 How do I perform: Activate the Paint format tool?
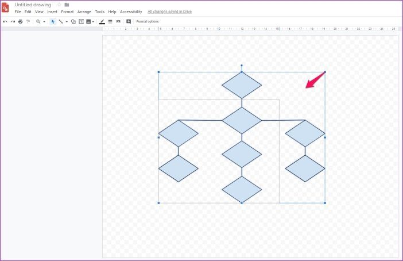tap(28, 22)
